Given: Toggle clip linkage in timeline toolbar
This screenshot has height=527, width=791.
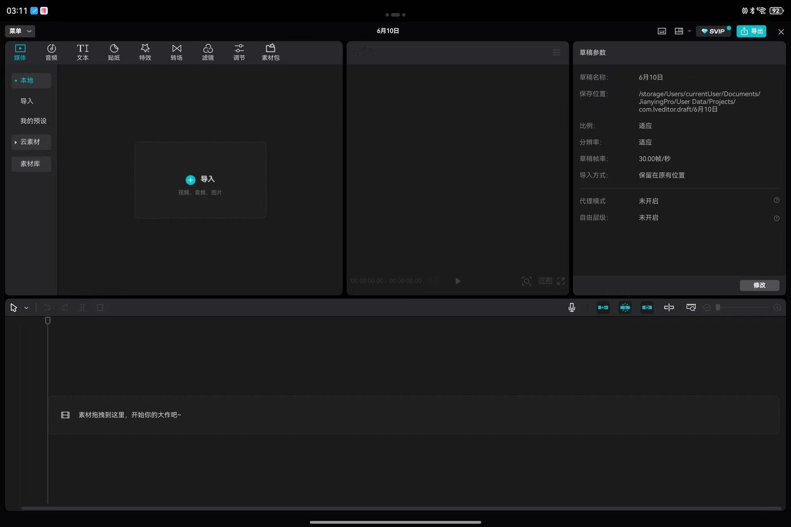Looking at the screenshot, I should point(647,308).
